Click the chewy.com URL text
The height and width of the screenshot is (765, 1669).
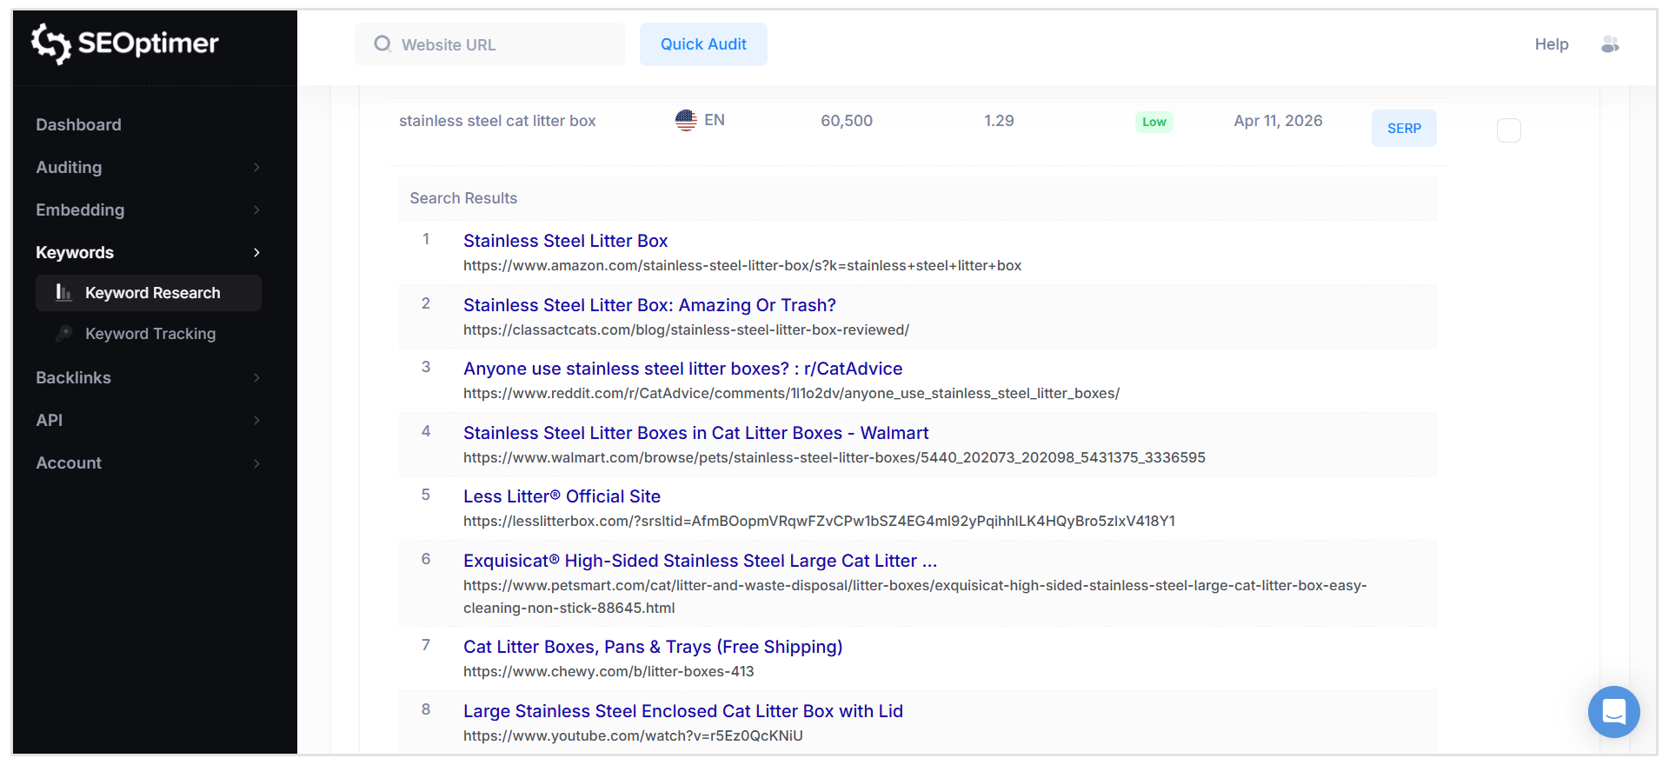608,672
